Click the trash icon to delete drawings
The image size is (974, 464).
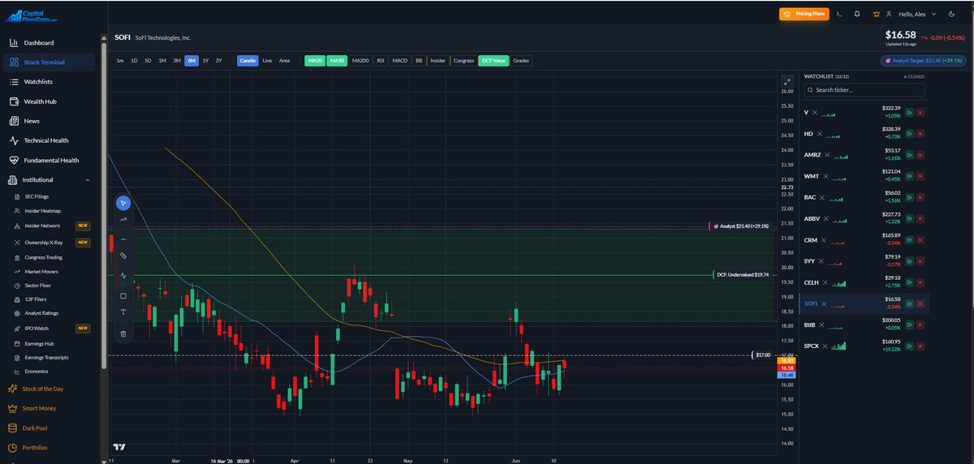123,333
